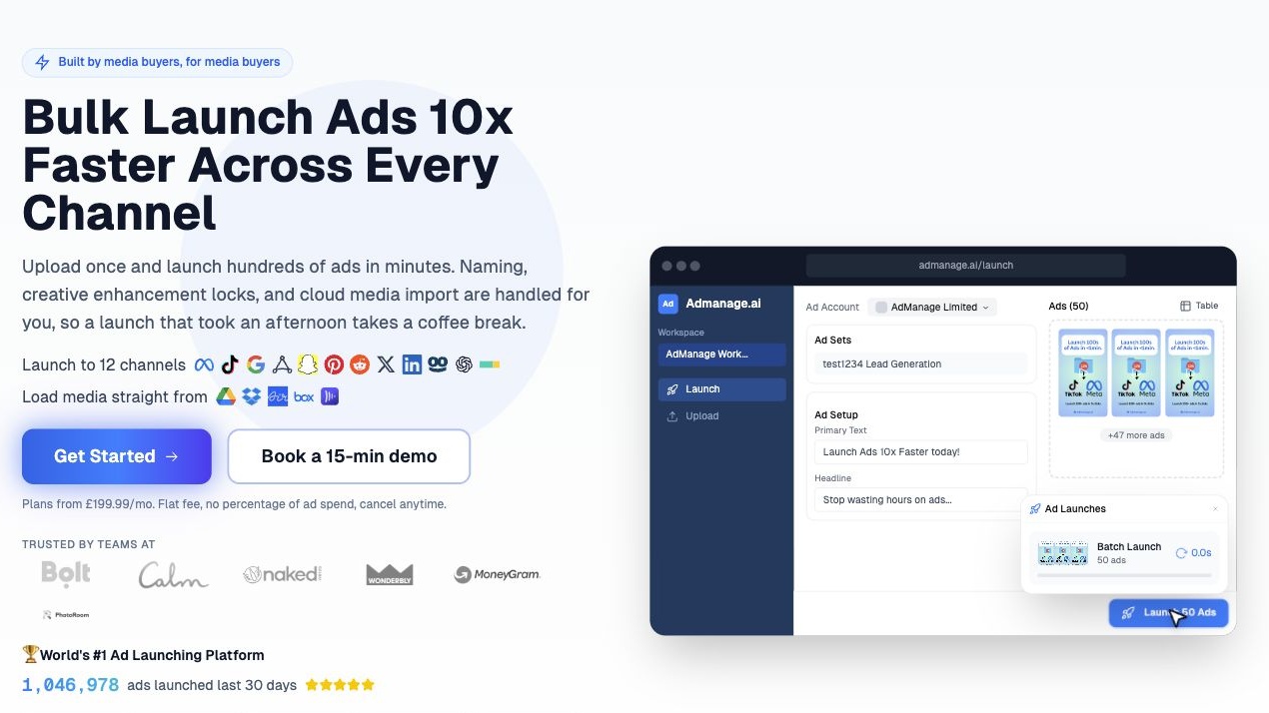This screenshot has width=1269, height=713.
Task: Click the Primary Text input field
Action: (921, 452)
